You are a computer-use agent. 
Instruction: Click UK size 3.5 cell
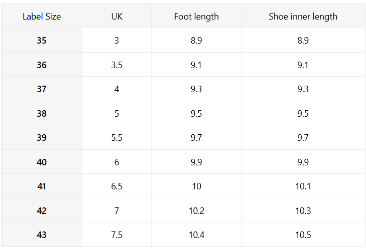(x=116, y=65)
